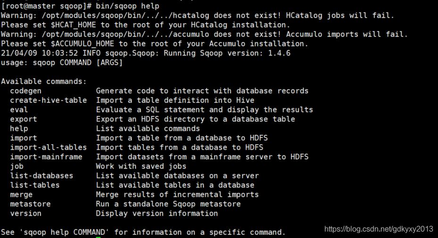
Task: Click the Sqoop version 1.4.6 log line
Action: [x=145, y=53]
